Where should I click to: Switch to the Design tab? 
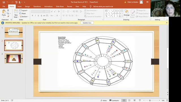point(27,7)
